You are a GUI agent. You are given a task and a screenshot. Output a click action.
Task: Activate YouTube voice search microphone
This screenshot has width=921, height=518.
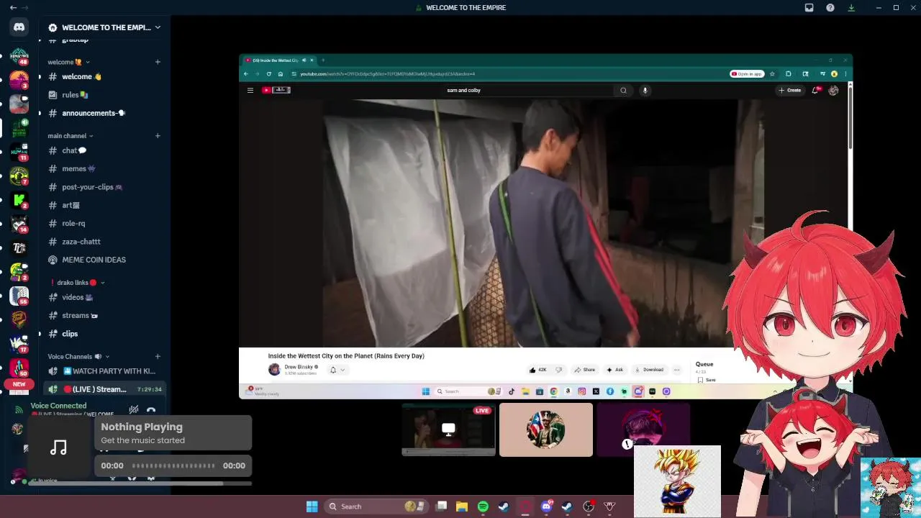click(x=645, y=90)
